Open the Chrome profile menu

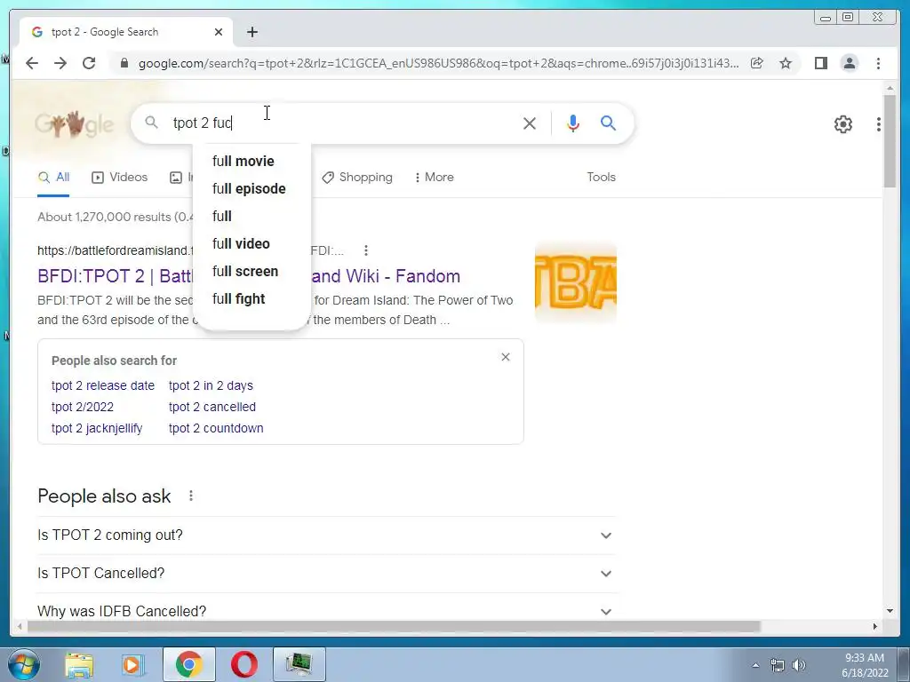(x=849, y=63)
